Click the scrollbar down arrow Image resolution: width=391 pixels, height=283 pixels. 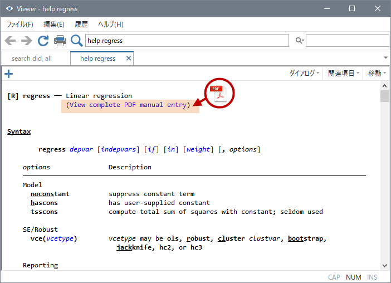coord(384,266)
